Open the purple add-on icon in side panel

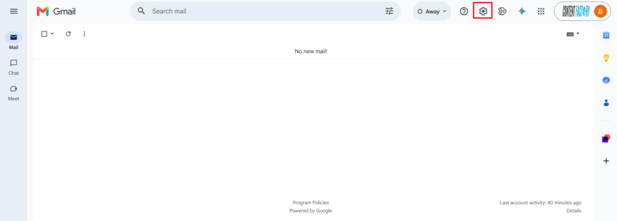606,138
